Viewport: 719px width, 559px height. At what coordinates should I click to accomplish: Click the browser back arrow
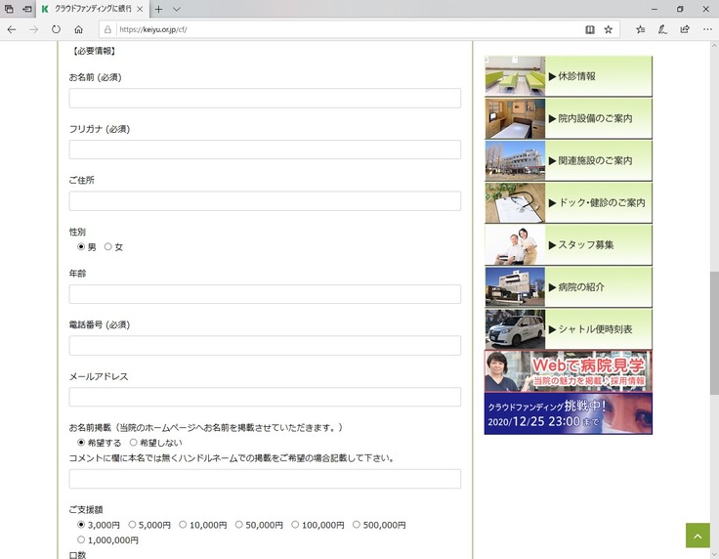tap(12, 29)
